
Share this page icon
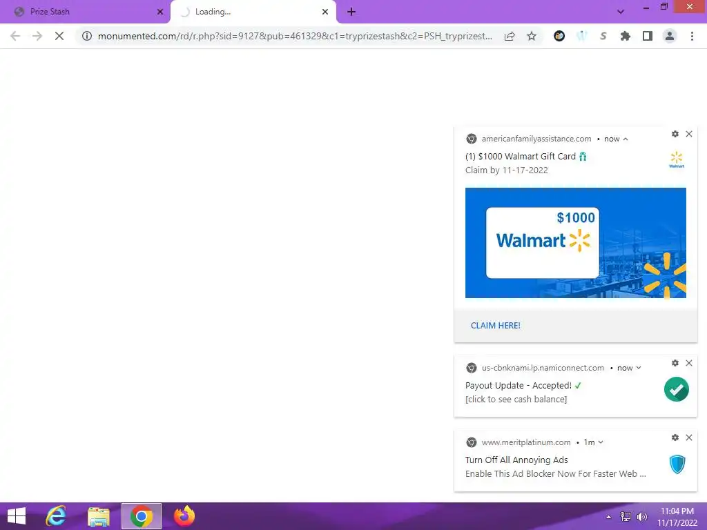[510, 36]
